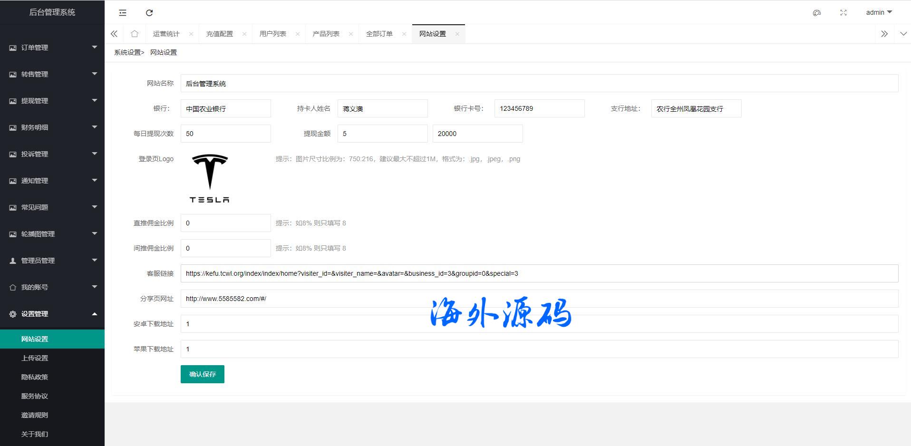Click the refresh icon in top bar

tap(149, 13)
